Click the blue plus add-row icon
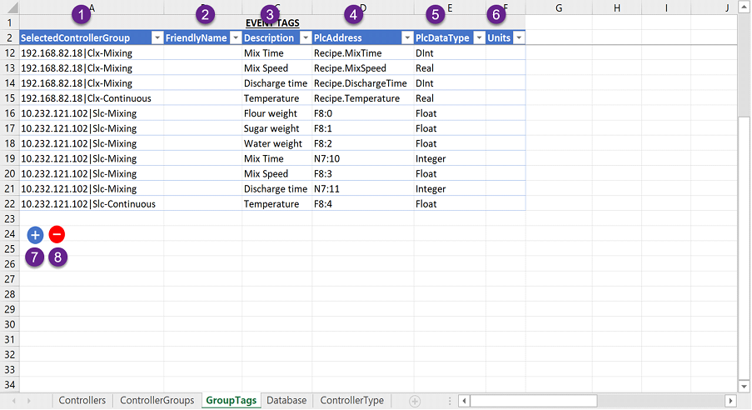The height and width of the screenshot is (410, 752). click(35, 235)
